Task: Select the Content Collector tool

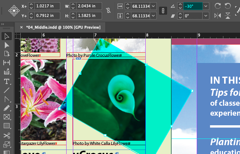Action: [x=7, y=71]
